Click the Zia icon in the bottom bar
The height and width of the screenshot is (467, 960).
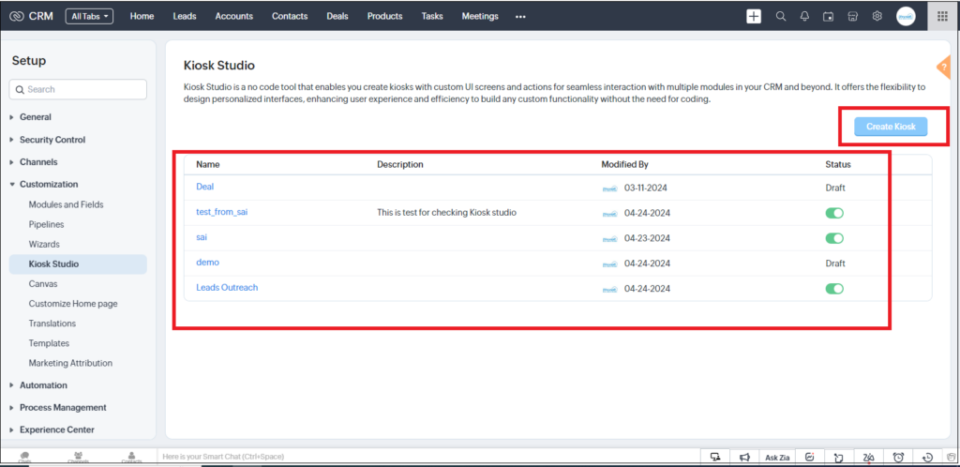[x=867, y=457]
